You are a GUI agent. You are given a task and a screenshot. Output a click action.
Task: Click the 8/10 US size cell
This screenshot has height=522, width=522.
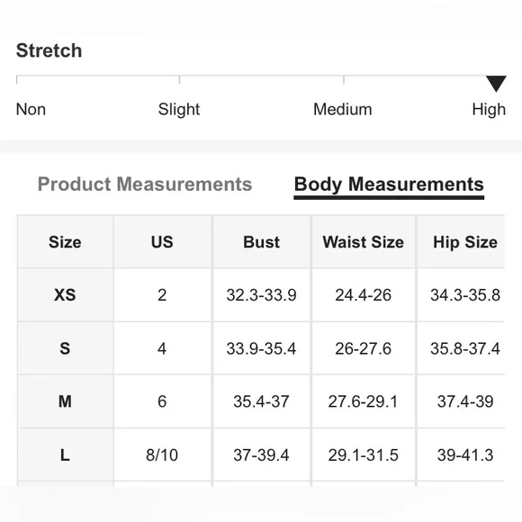[162, 454]
